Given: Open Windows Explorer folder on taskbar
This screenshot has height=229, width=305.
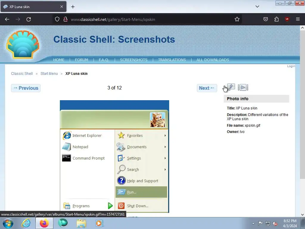Looking at the screenshot, I should pyautogui.click(x=81, y=223).
